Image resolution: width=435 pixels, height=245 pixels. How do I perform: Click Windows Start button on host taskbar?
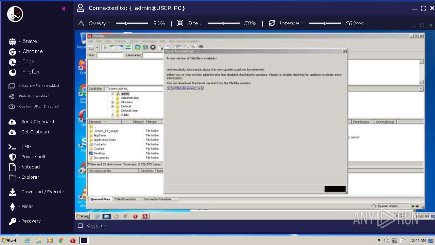click(9, 241)
